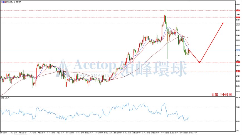Click the blue-red chart icon before XAGUSD title
This screenshot has height=135, width=242.
click(4, 2)
